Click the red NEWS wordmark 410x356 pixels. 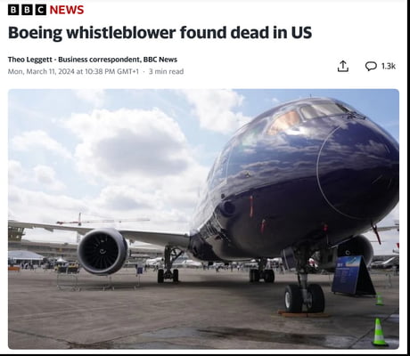click(x=67, y=10)
